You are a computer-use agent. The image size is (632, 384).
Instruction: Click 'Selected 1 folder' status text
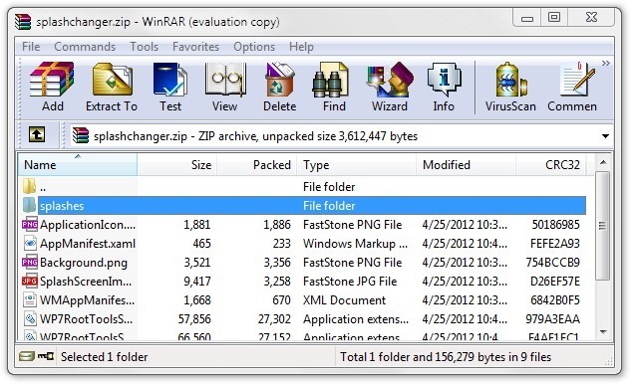[x=104, y=357]
